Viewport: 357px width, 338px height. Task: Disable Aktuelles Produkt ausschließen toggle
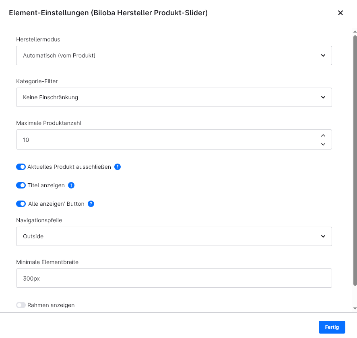21,167
